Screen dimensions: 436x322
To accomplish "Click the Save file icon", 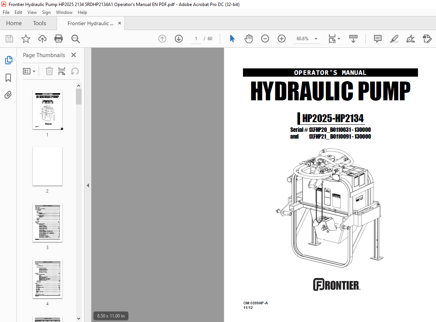I will tap(9, 39).
